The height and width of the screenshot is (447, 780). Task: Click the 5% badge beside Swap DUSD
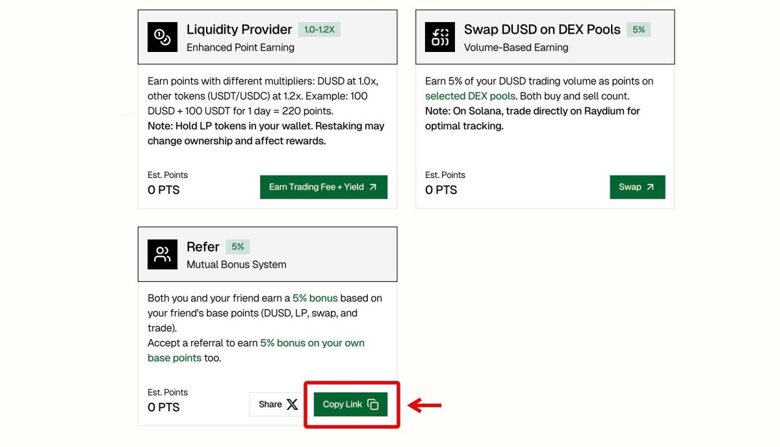[638, 30]
